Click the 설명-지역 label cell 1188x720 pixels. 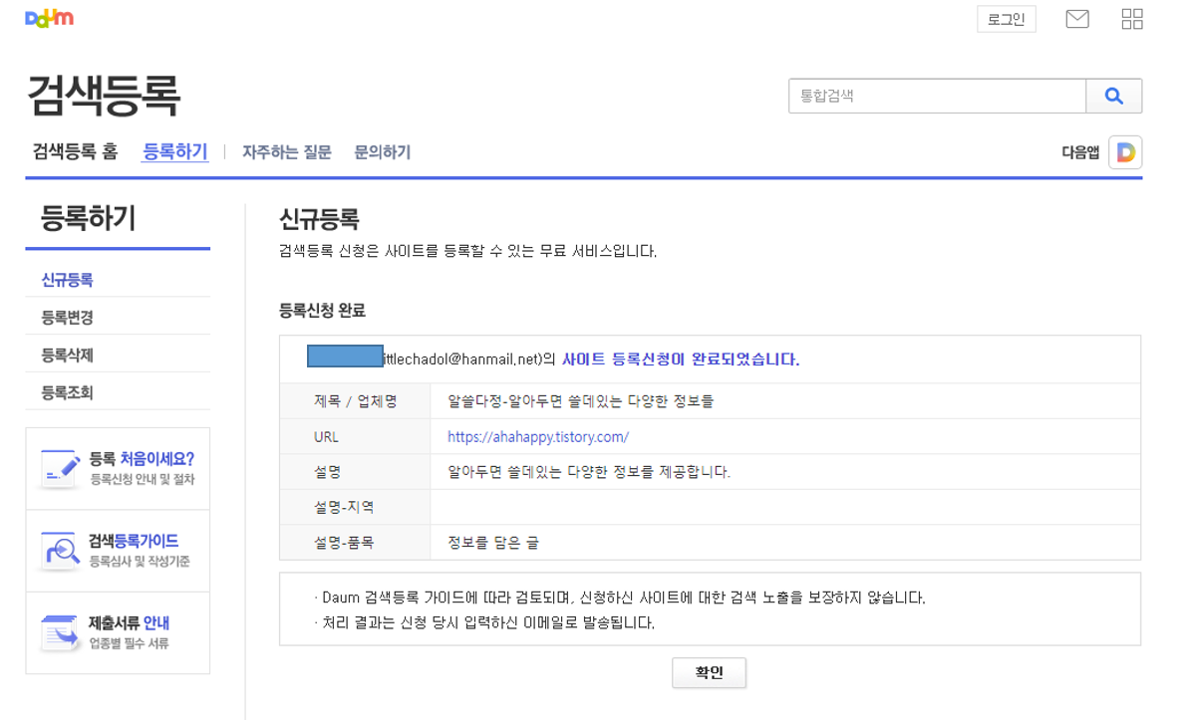point(356,507)
